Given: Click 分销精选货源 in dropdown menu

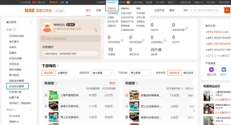Looking at the screenshot, I should 127,30.
